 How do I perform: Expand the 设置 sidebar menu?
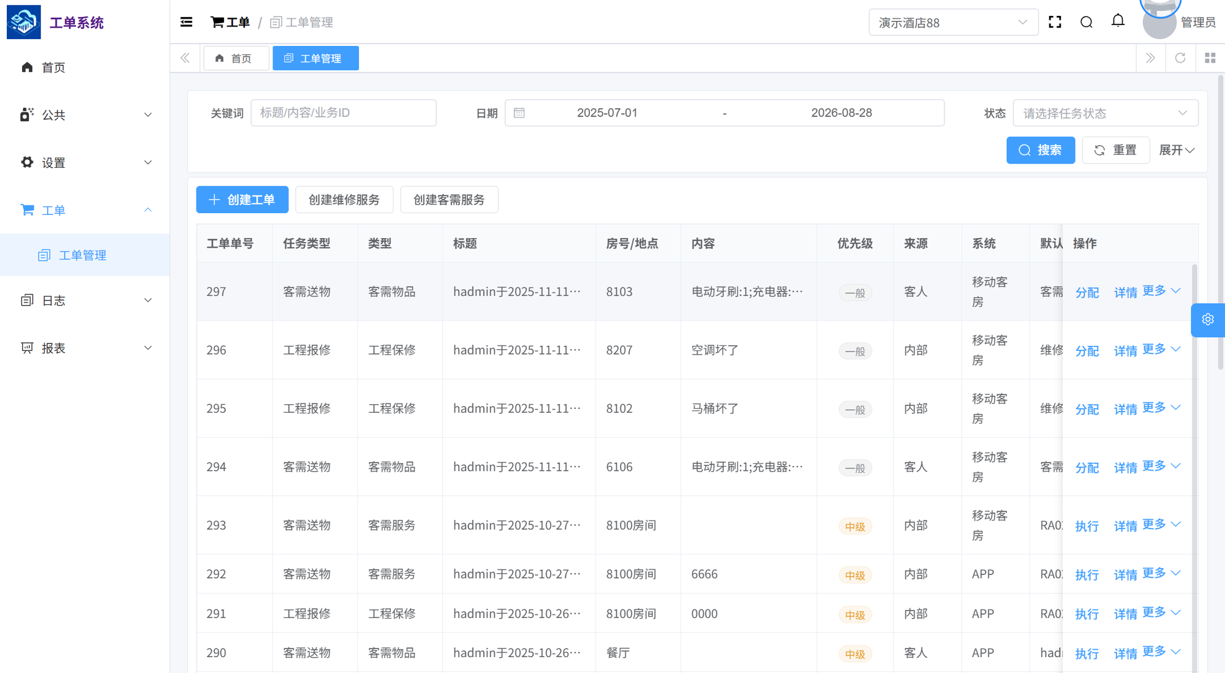tap(85, 162)
